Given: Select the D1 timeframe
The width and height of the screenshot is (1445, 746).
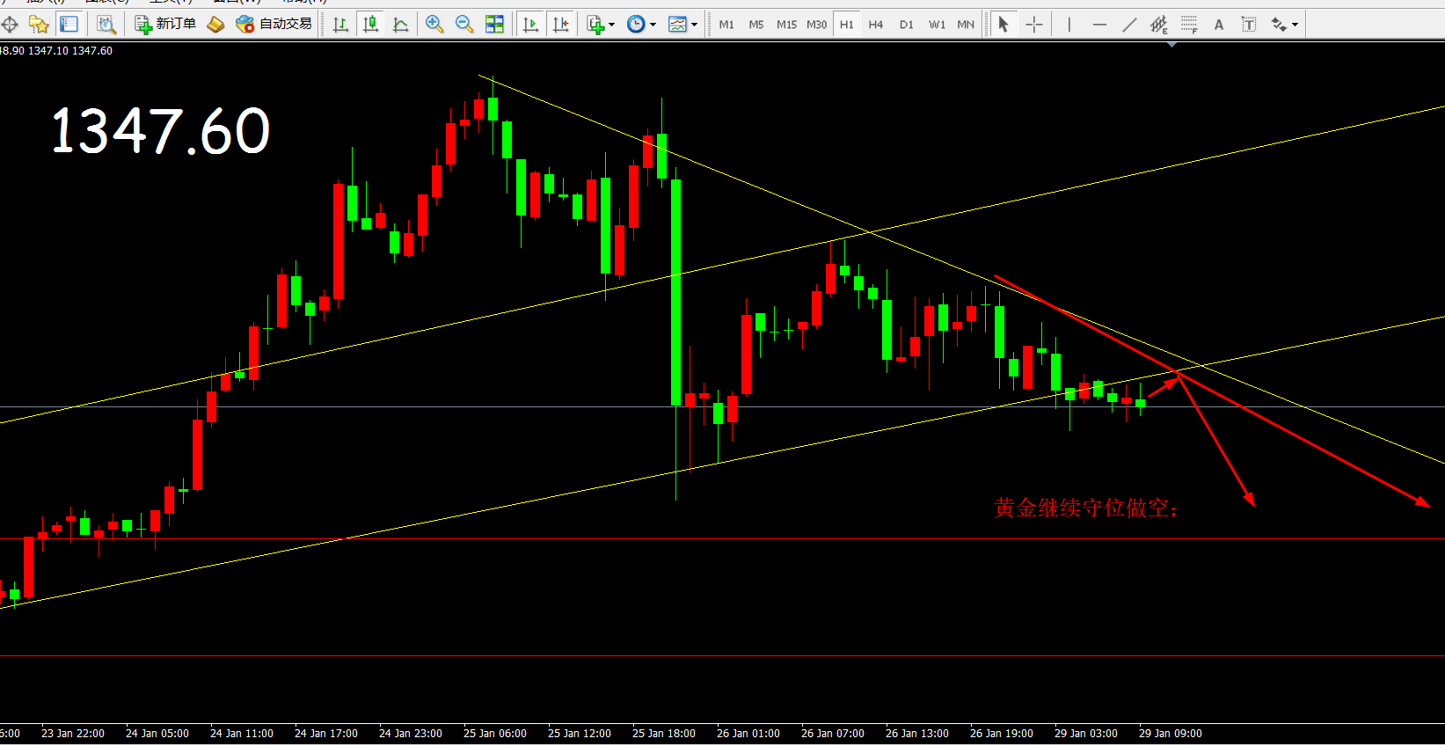Looking at the screenshot, I should (907, 25).
